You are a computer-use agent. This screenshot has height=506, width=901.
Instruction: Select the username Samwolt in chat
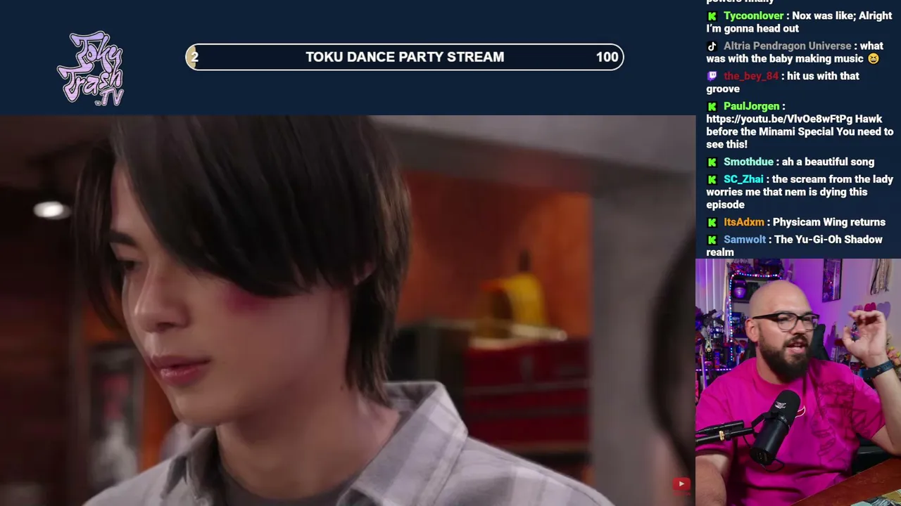[x=745, y=240]
